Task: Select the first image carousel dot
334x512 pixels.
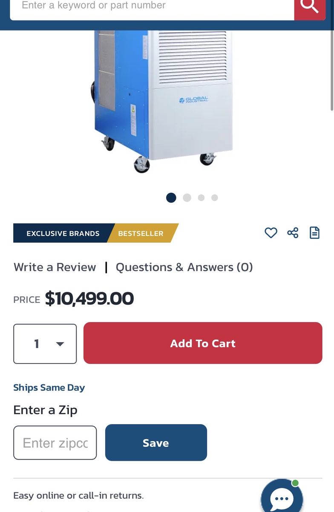Action: [171, 198]
